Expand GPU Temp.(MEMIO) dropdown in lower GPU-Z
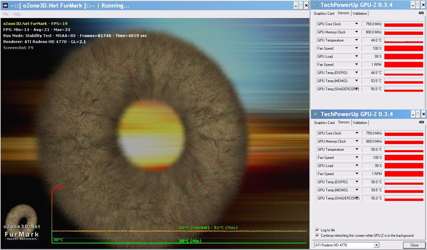 [x=357, y=190]
